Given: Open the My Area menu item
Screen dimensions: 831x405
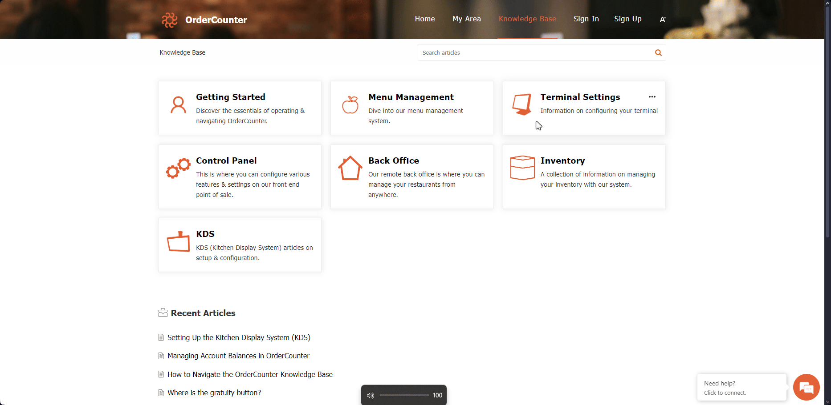Looking at the screenshot, I should pos(467,19).
